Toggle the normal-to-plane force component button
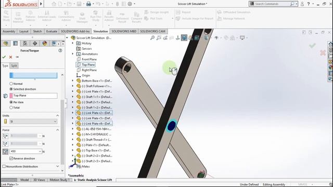The height and width of the screenshot is (187, 333). click(6, 151)
